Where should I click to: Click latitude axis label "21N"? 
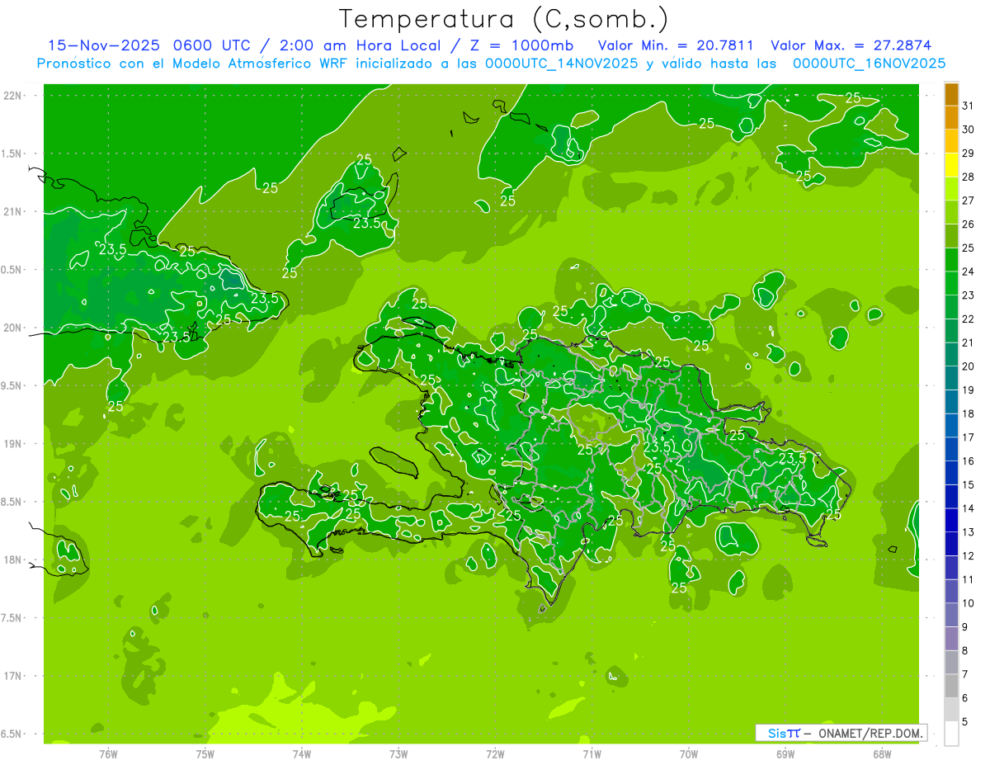(x=14, y=211)
